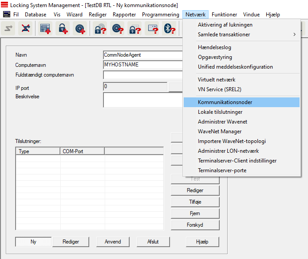Choose WaveNet Manager menu entry
Viewport: 308px width, 259px height.
[220, 131]
